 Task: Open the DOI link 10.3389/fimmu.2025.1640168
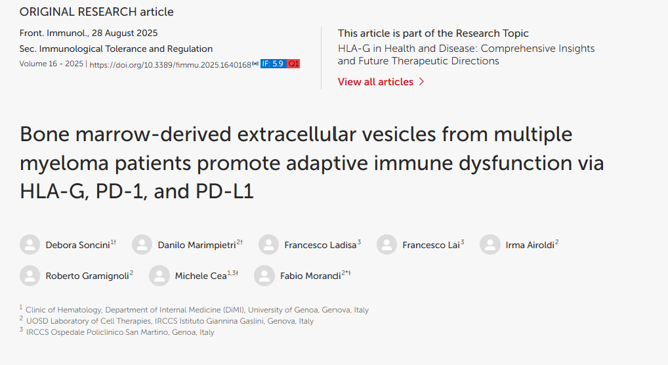coord(171,65)
